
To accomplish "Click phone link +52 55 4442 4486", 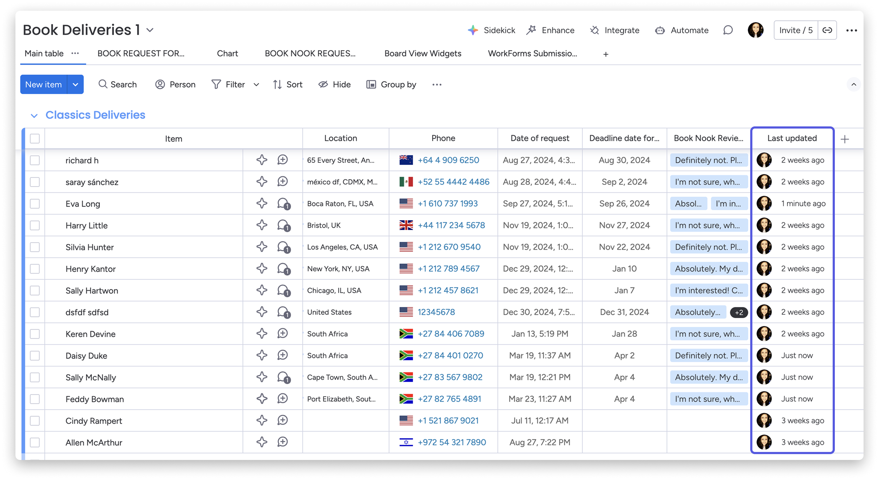I will pyautogui.click(x=453, y=182).
